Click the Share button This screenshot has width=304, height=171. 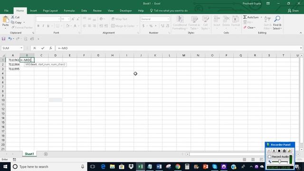click(x=294, y=10)
